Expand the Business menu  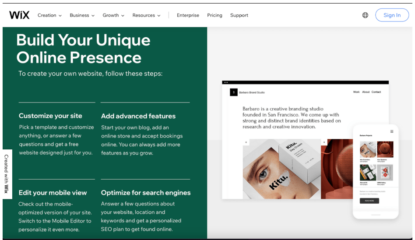pyautogui.click(x=82, y=15)
